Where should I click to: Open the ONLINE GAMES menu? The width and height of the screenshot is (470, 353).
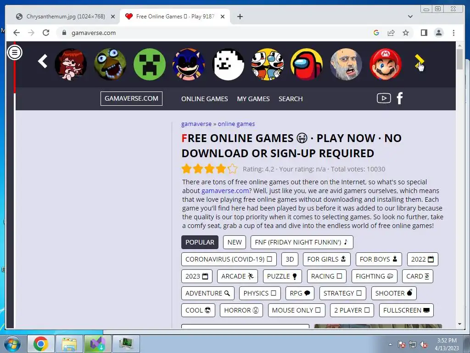click(204, 99)
